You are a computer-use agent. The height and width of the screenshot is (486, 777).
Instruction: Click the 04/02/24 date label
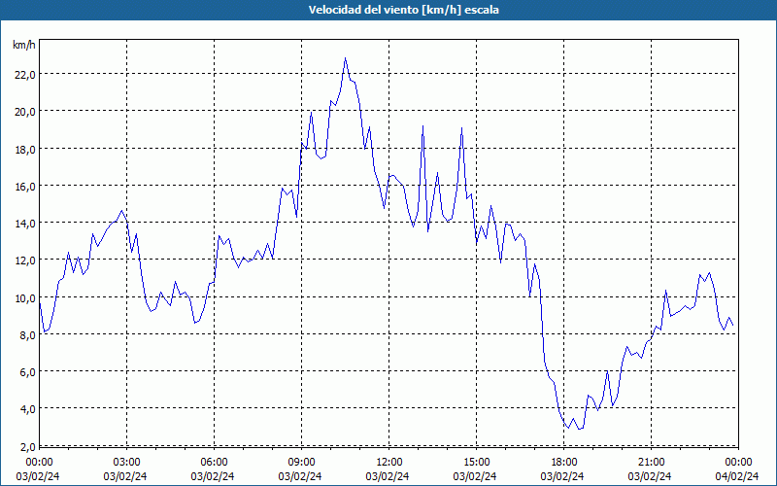tap(737, 476)
